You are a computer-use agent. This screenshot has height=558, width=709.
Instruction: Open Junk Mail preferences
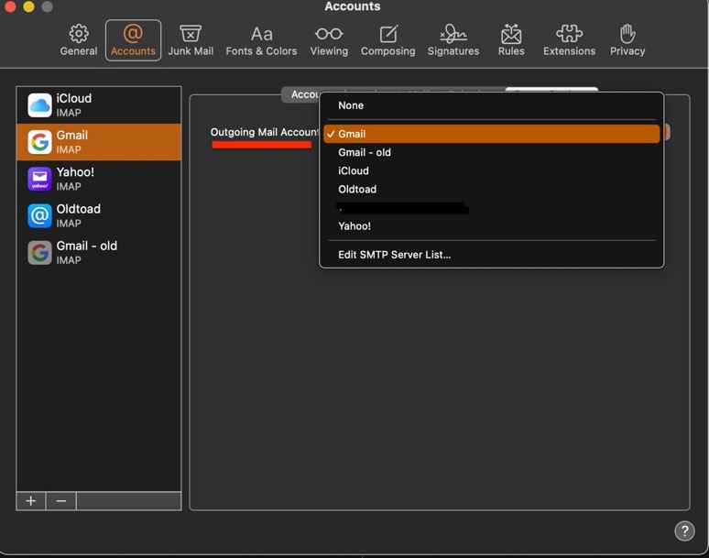click(191, 40)
